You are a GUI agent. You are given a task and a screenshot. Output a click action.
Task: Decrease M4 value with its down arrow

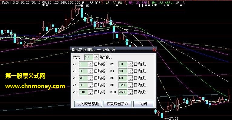point(130,73)
